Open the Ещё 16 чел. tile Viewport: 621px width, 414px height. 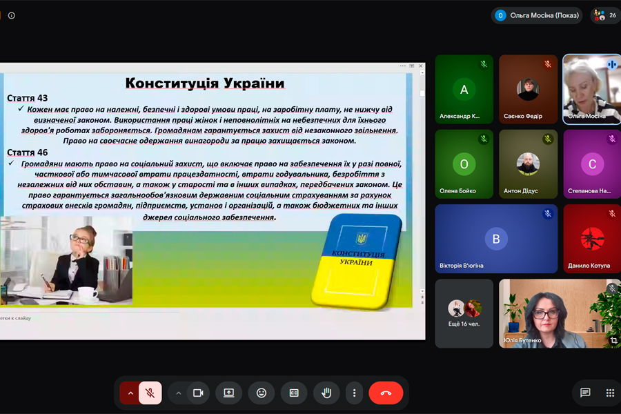(464, 313)
